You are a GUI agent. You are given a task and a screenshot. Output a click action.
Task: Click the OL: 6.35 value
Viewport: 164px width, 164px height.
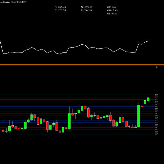(112, 14)
